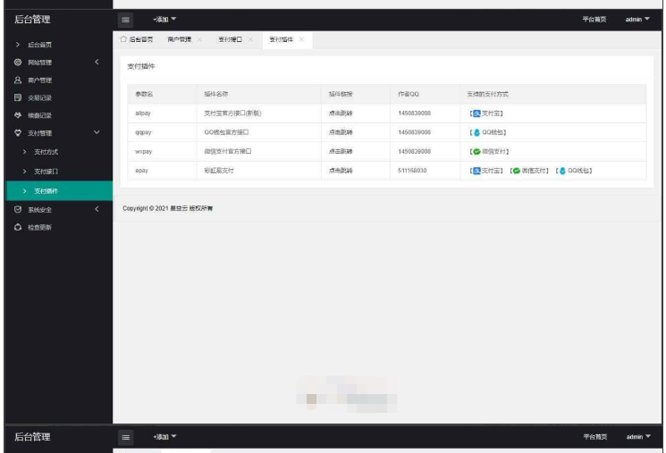Click the 网站管理 gear icon in sidebar
This screenshot has height=453, width=666.
[17, 62]
